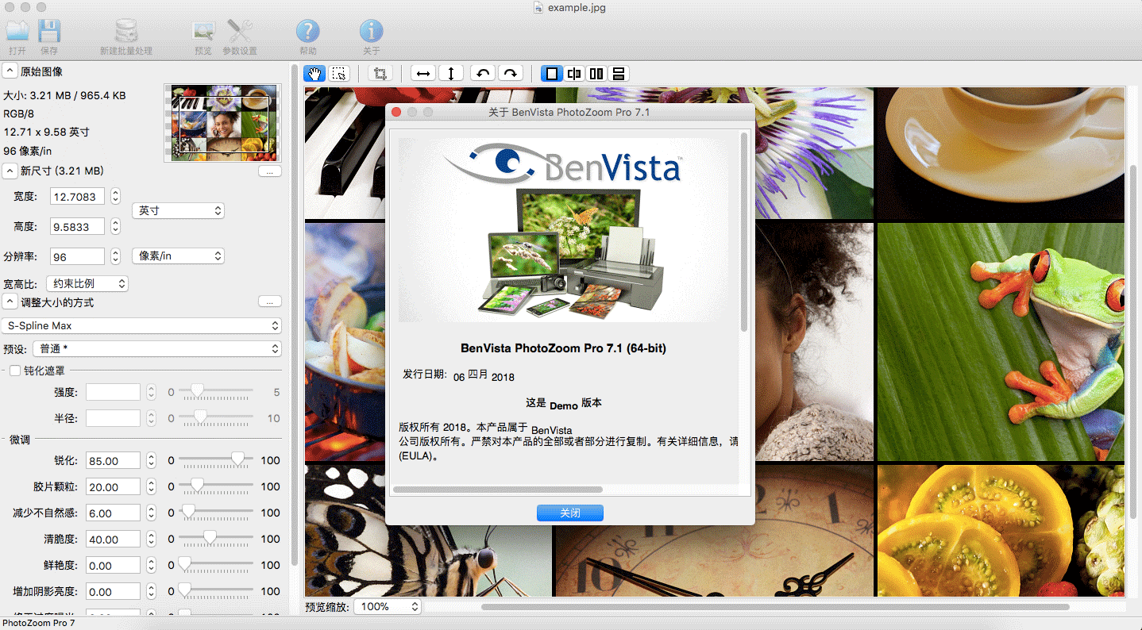Open the 约束比例 aspect ratio dropdown

pos(87,283)
